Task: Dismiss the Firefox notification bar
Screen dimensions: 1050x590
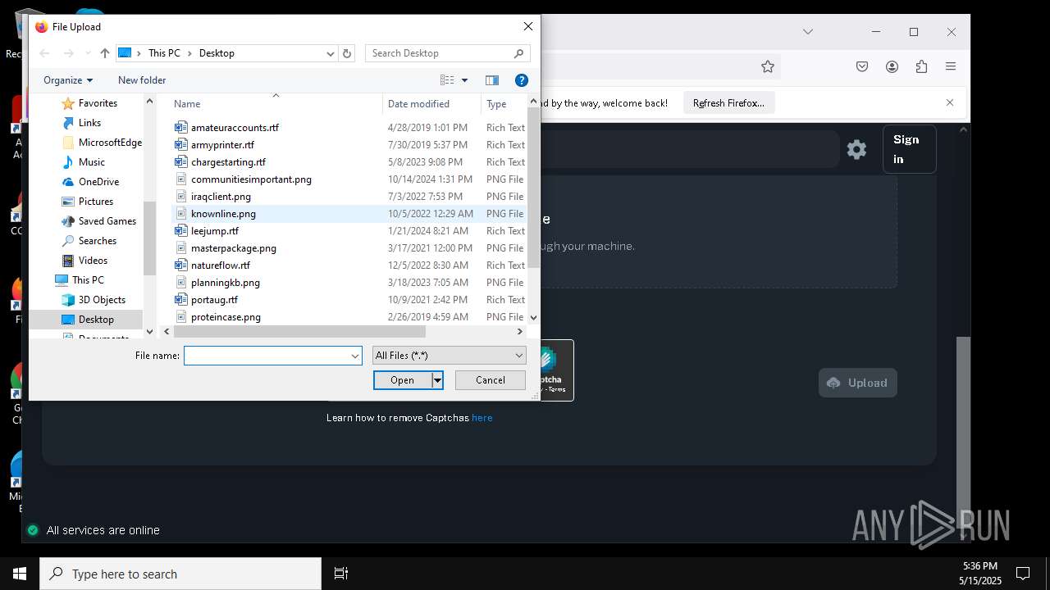Action: [x=950, y=103]
